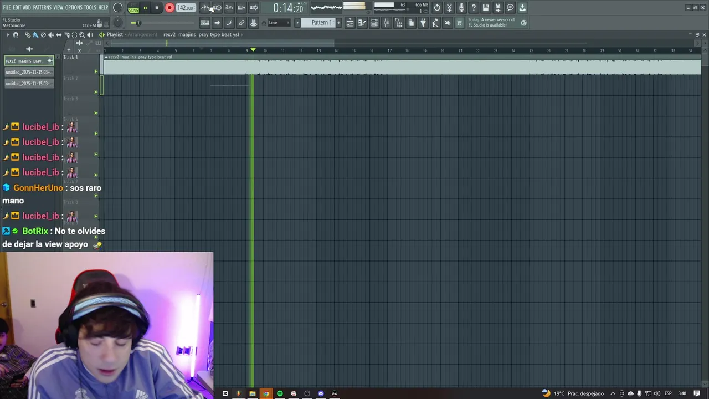
Task: Click the tempo field showing 142.000
Action: point(185,8)
